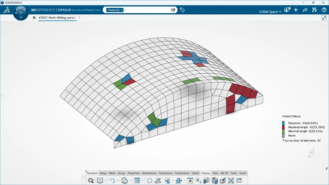Click the mesh section view icon
The image size is (329, 185).
pyautogui.click(x=206, y=181)
